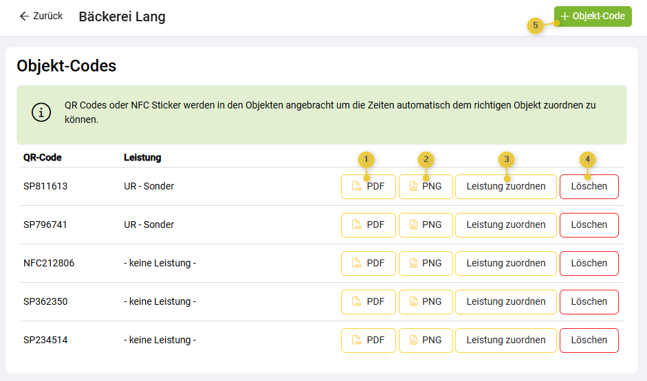Click the PNG image icon for SP811613
This screenshot has height=381, width=647.
[414, 187]
